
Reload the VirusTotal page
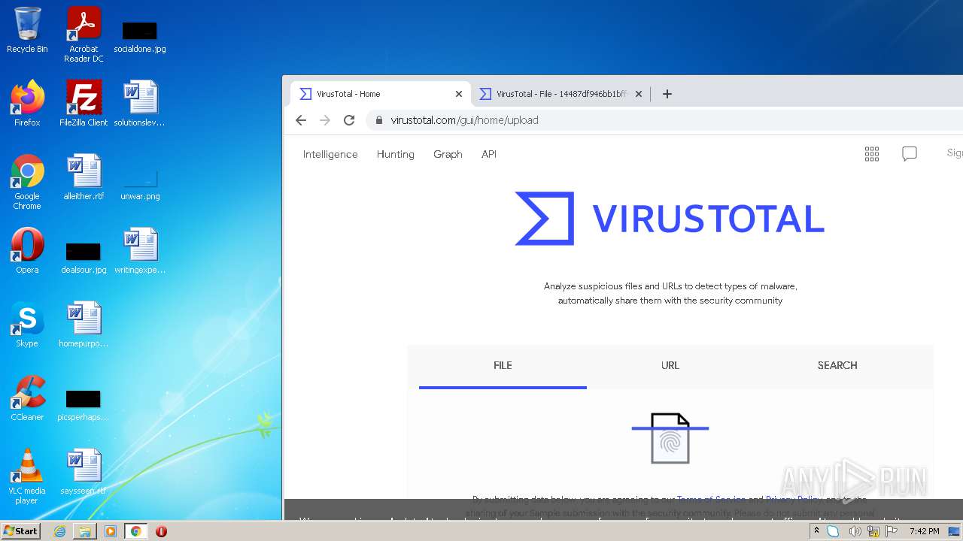pos(349,120)
